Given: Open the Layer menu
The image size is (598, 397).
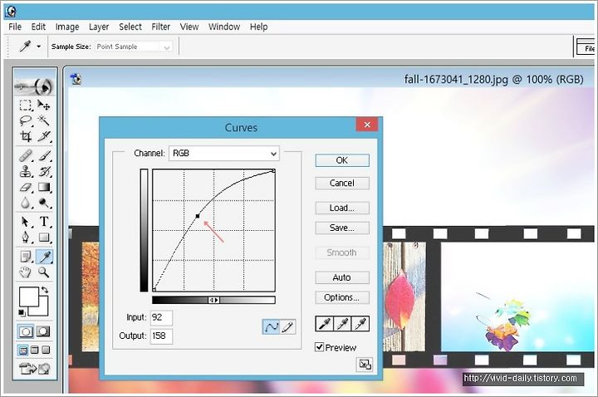Looking at the screenshot, I should pos(99,27).
